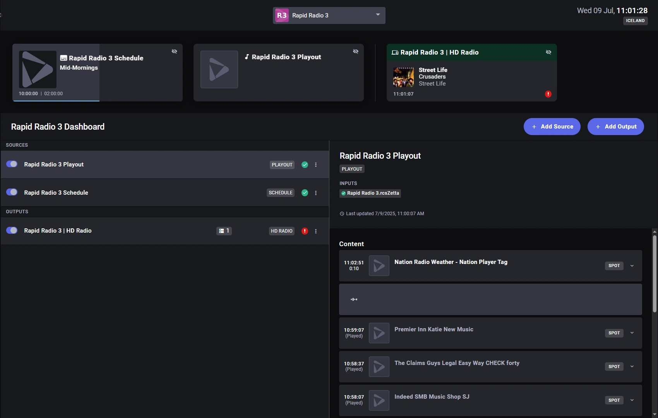Viewport: 658px width, 418px height.
Task: Click the Indeed SMB Music Shop SJ thumbnail
Action: [x=379, y=400]
